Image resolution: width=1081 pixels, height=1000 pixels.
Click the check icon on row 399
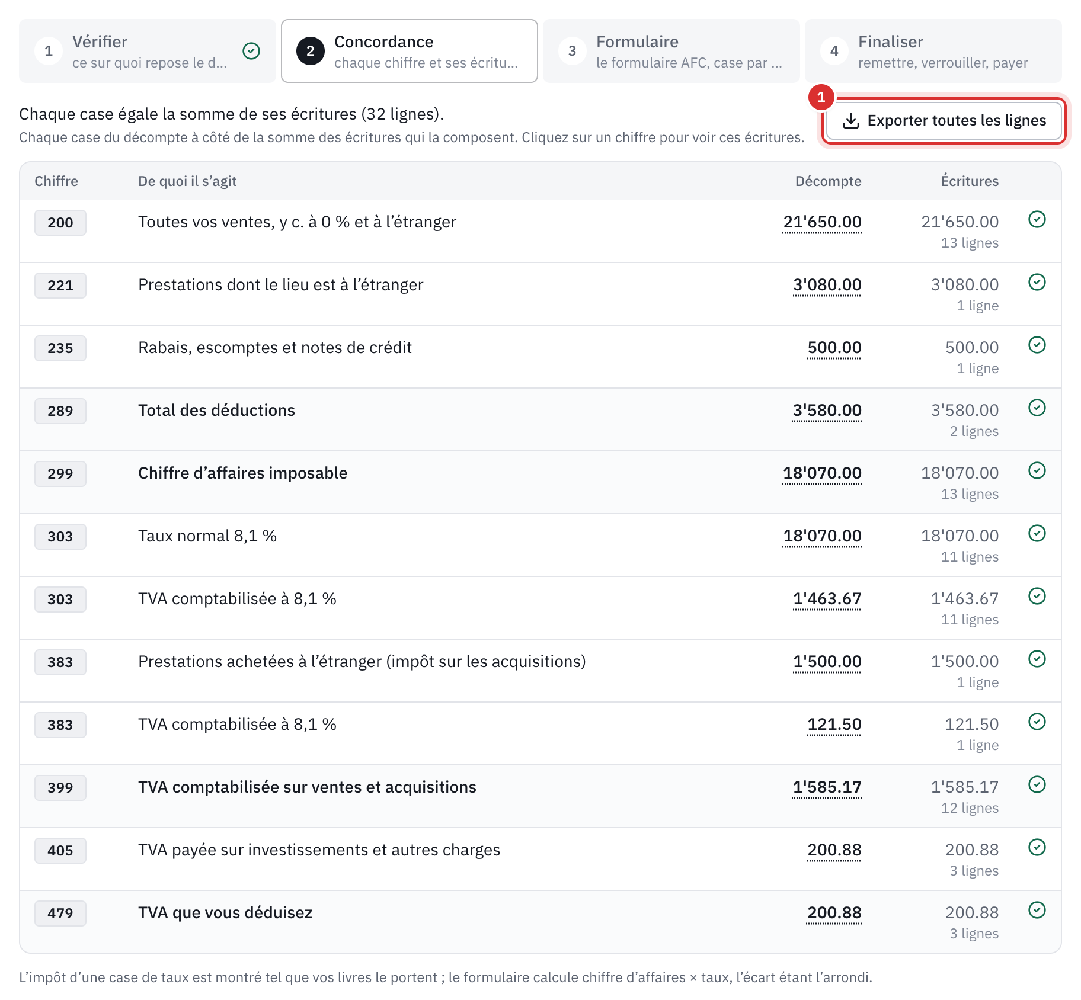pyautogui.click(x=1037, y=785)
